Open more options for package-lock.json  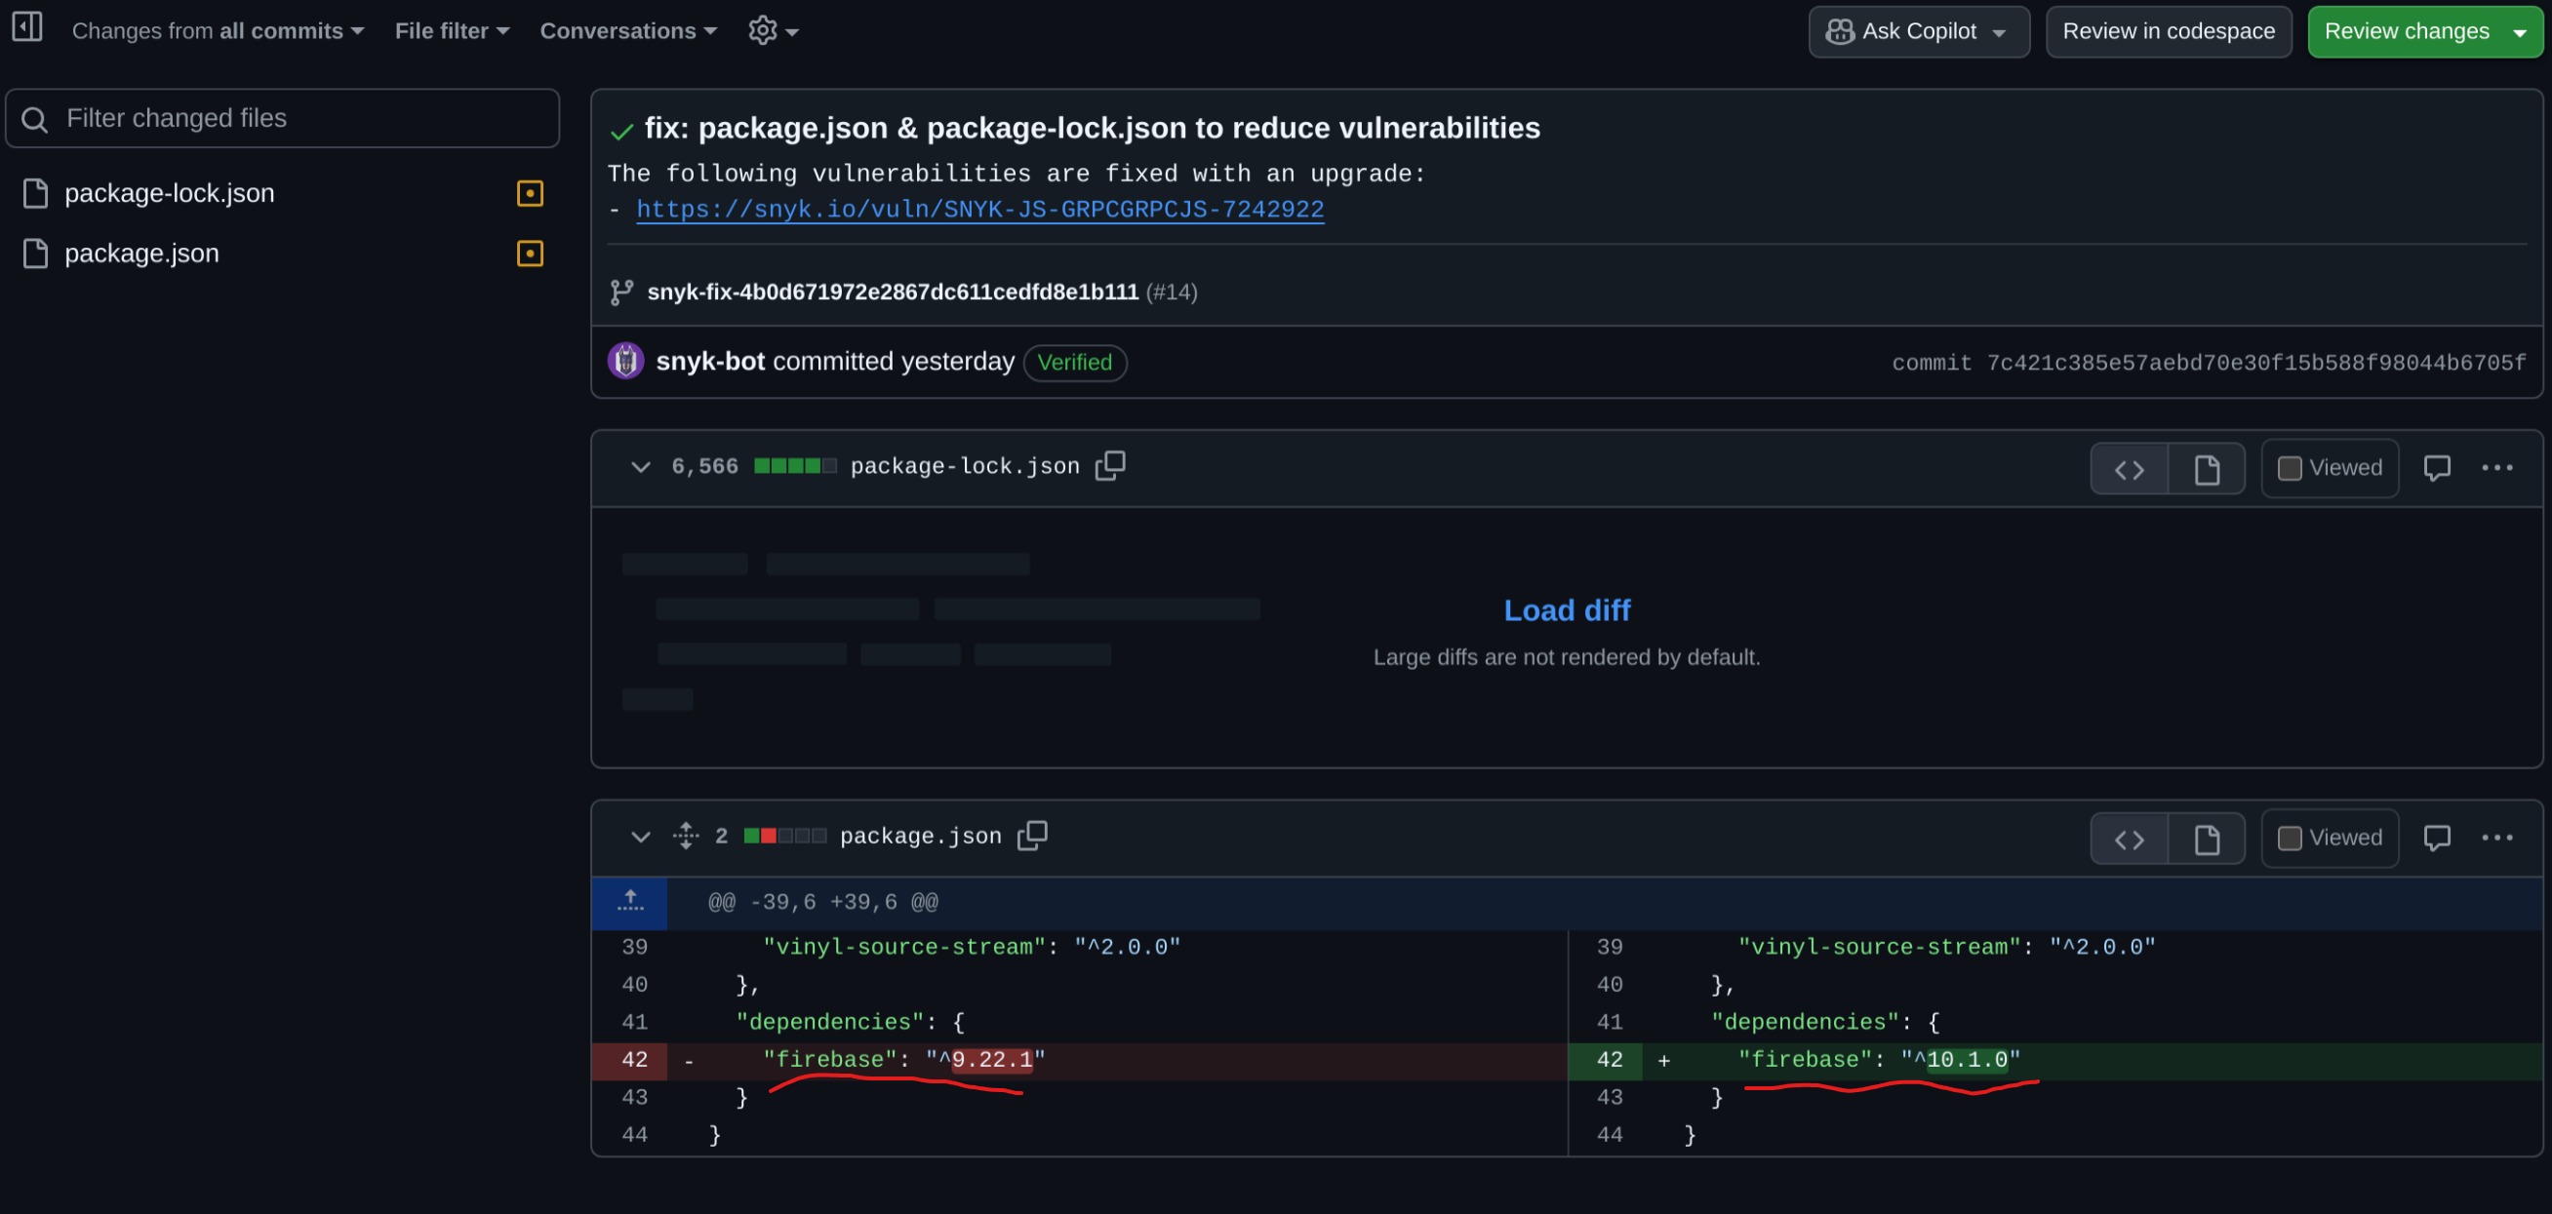[x=2496, y=467]
